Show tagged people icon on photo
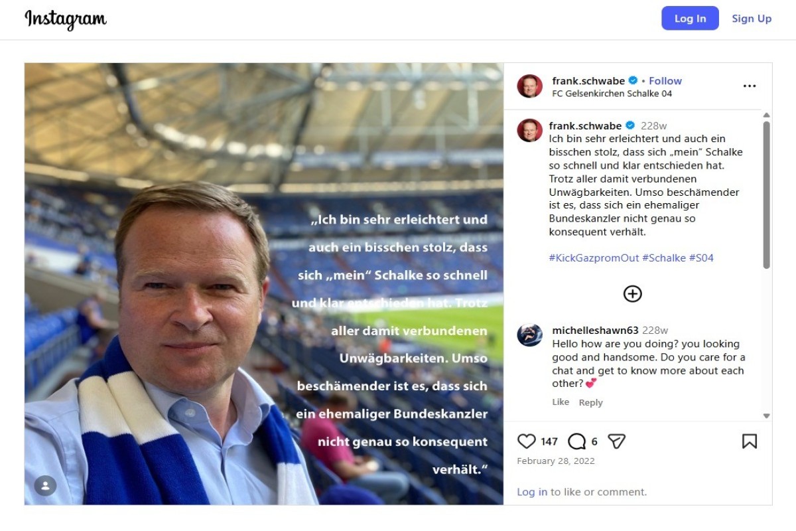This screenshot has width=796, height=531. coord(45,485)
